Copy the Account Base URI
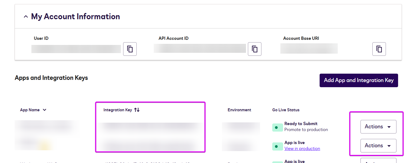 pos(379,49)
